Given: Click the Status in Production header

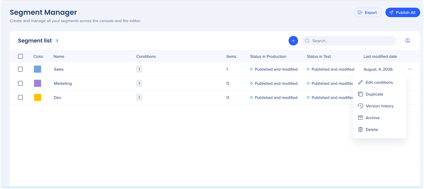Looking at the screenshot, I should (x=268, y=56).
